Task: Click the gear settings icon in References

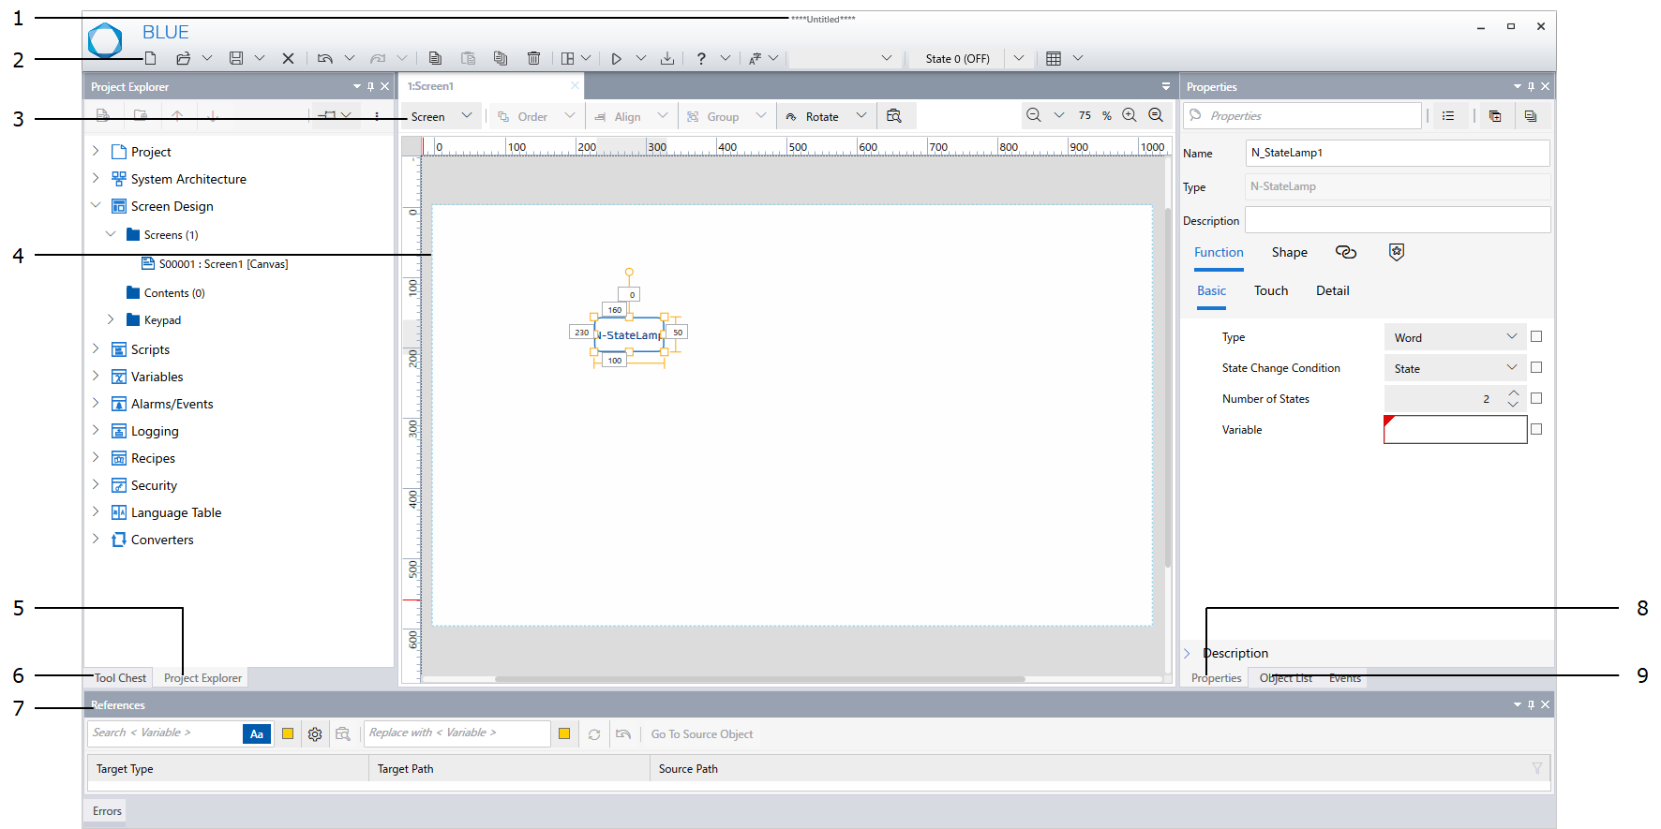Action: [x=315, y=734]
